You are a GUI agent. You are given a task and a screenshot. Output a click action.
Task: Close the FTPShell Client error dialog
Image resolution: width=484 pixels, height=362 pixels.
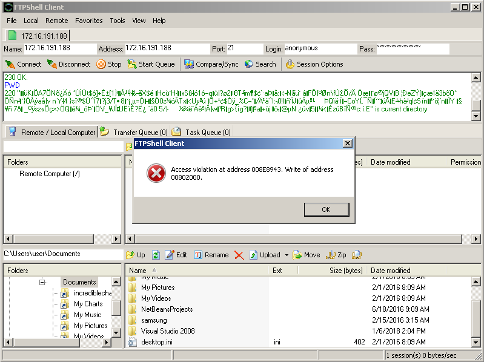click(x=348, y=143)
